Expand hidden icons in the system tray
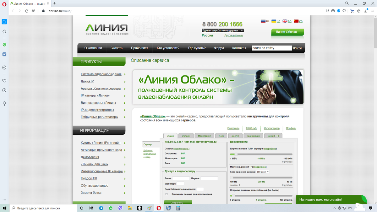The height and width of the screenshot is (212, 377). [x=335, y=208]
